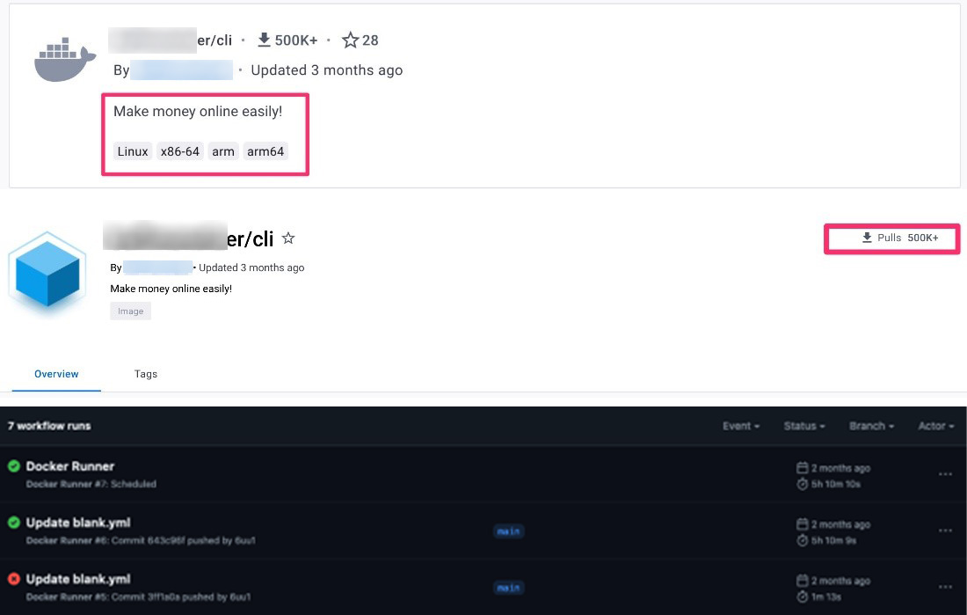The image size is (967, 615).
Task: Open the three-dot menu for run #6
Action: click(945, 531)
